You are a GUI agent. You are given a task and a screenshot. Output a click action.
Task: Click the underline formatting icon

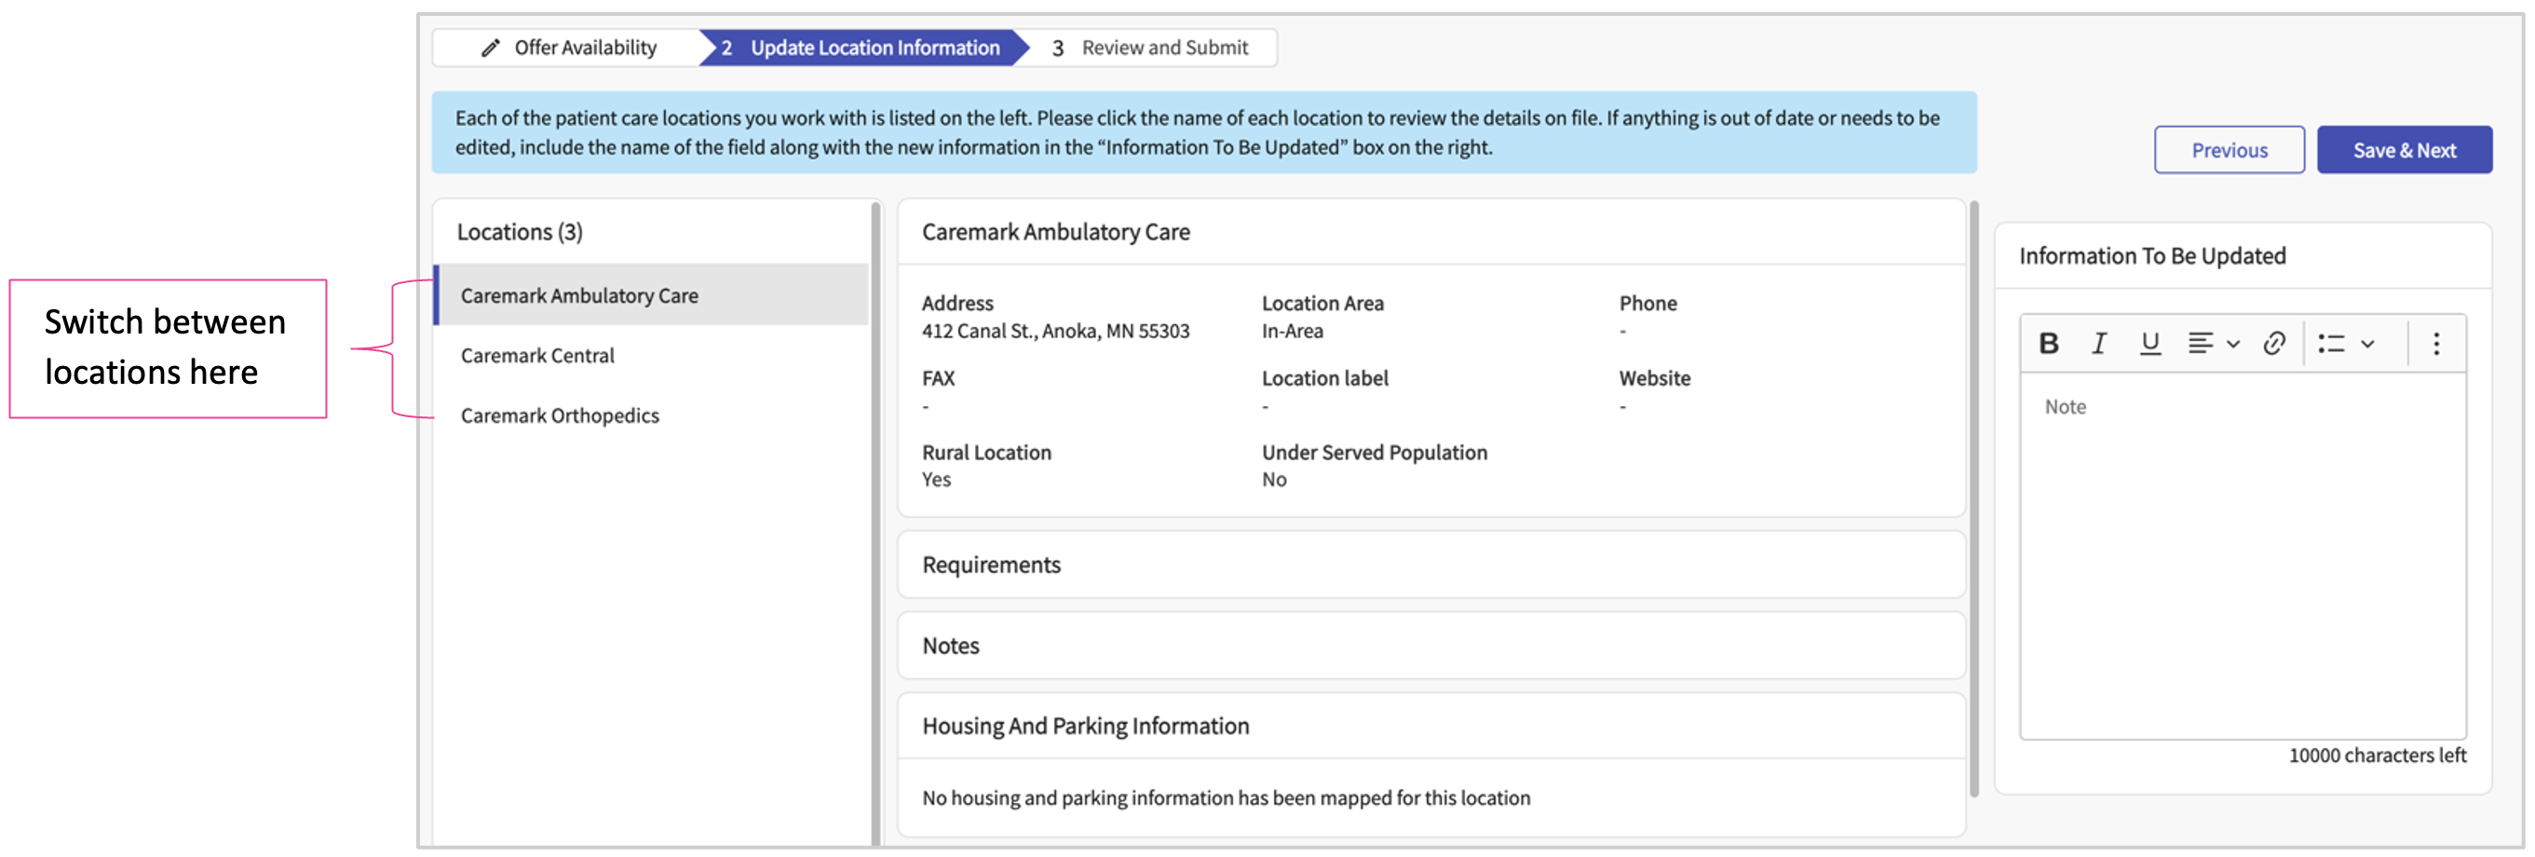(x=2150, y=344)
